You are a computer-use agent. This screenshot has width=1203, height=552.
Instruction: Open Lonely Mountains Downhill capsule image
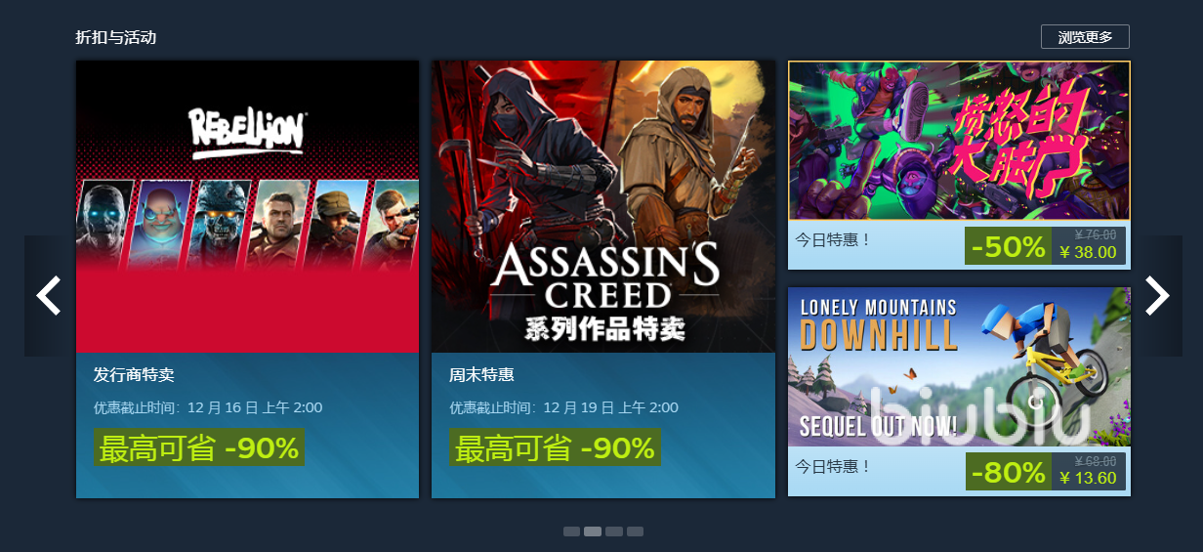(959, 367)
